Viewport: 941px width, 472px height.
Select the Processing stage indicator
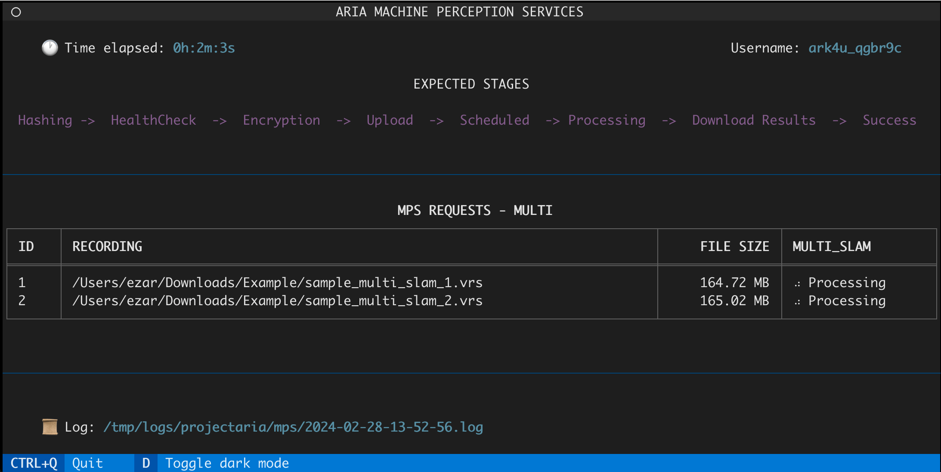point(608,120)
